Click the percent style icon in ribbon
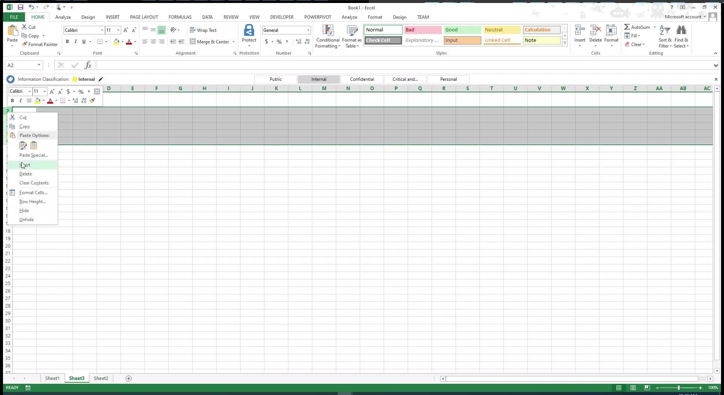This screenshot has height=395, width=724. 279,42
